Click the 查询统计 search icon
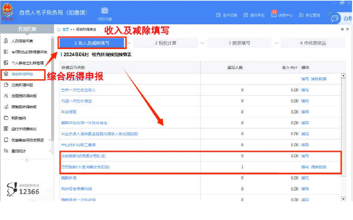 point(6,151)
